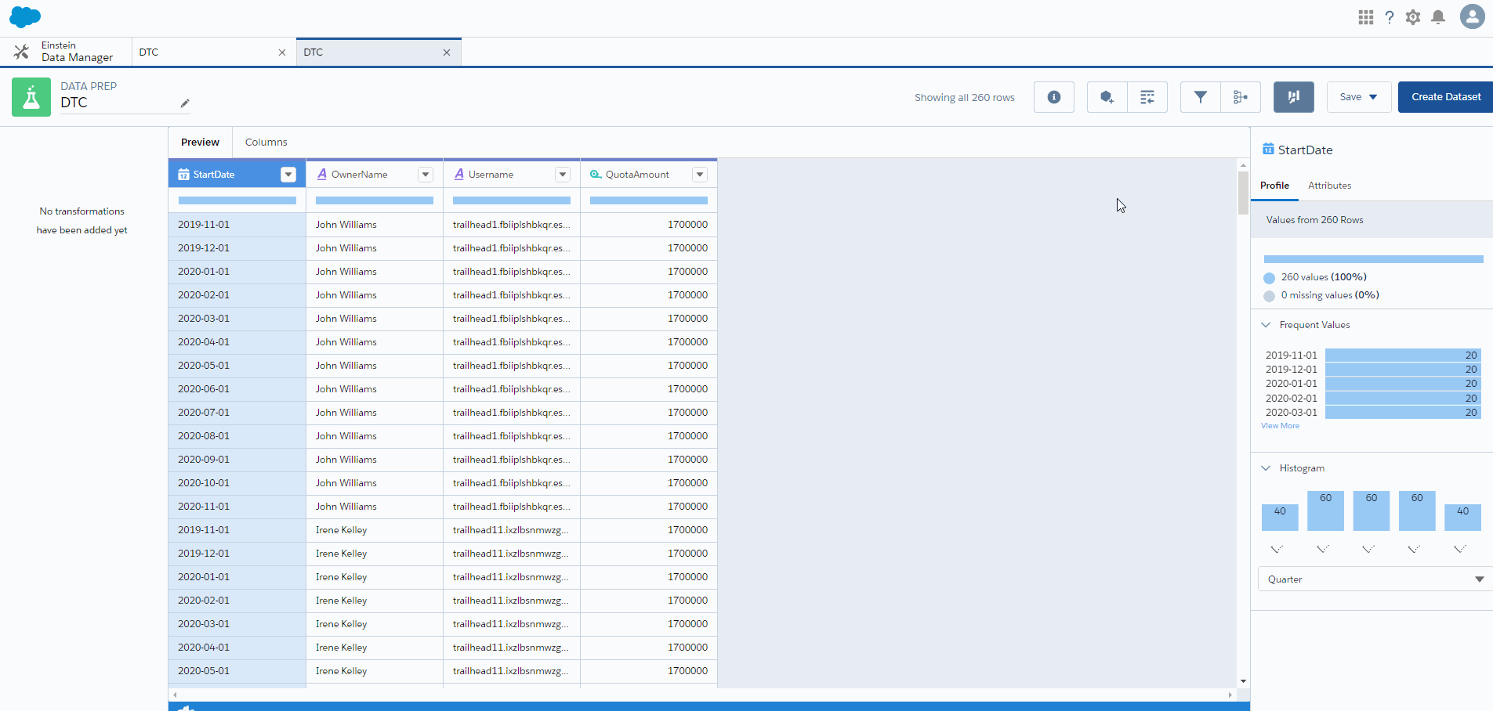
Task: Select the Preview tab
Action: pos(200,143)
